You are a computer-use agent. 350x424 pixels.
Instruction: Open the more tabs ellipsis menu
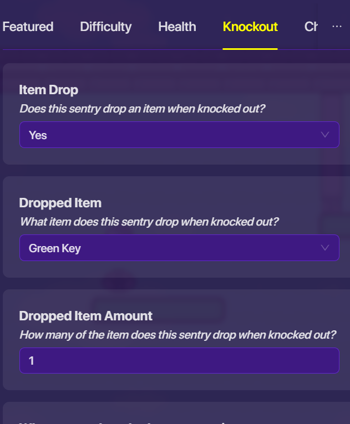tap(337, 27)
